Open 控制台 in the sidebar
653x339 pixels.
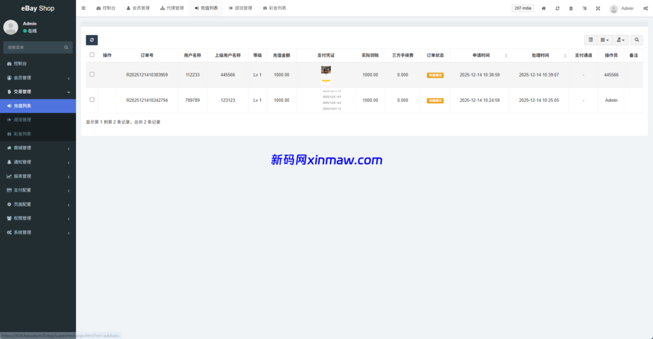(x=38, y=64)
